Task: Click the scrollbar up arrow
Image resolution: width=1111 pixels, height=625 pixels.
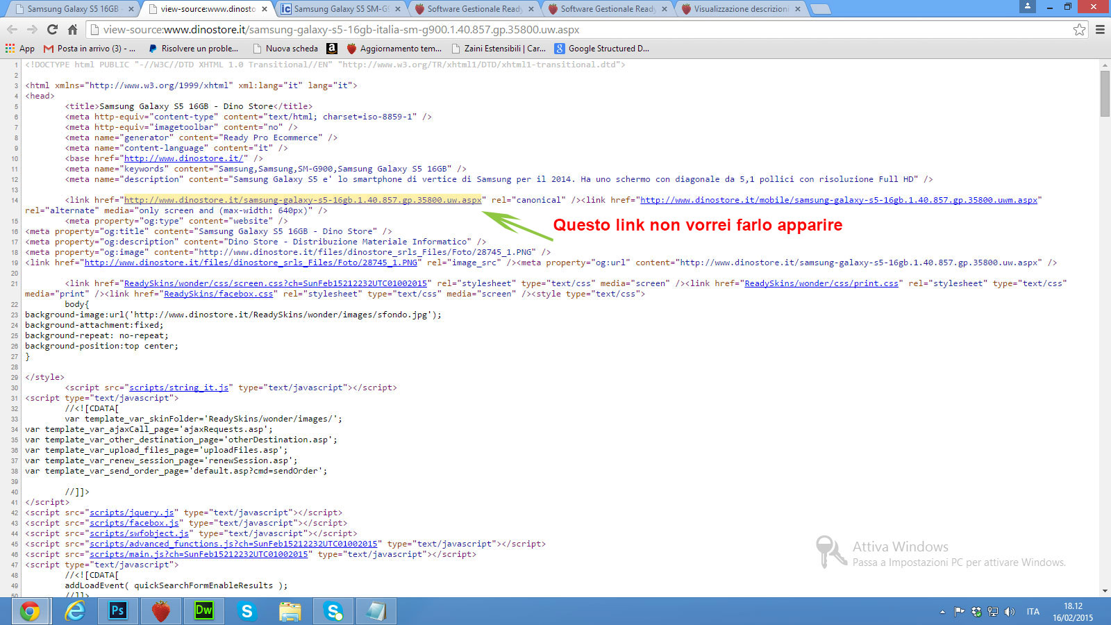Action: tap(1105, 65)
